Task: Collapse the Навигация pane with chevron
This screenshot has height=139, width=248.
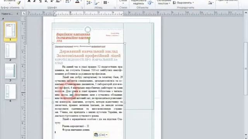Action: click(x=17, y=14)
